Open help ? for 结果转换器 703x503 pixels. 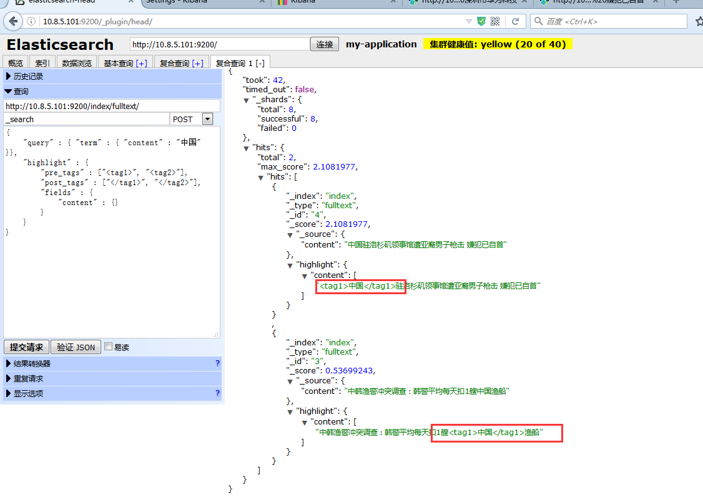(217, 363)
